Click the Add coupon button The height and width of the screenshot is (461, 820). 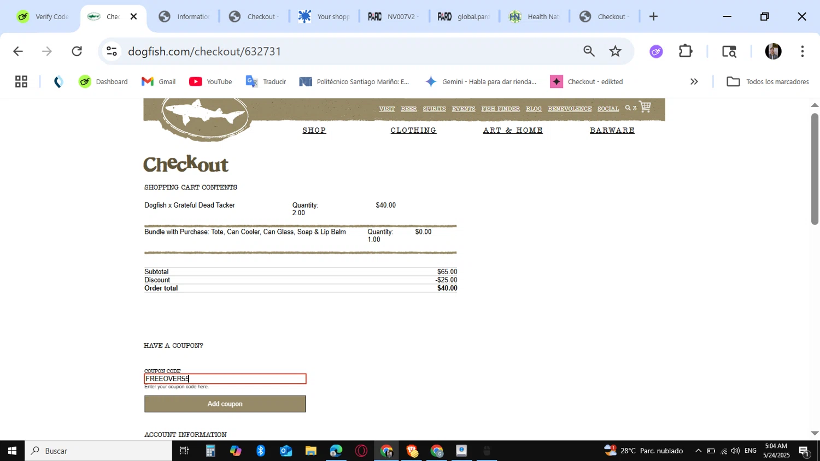tap(225, 404)
